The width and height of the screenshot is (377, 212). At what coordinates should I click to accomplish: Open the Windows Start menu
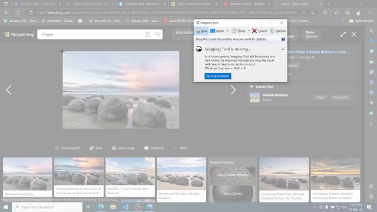(x=6, y=207)
